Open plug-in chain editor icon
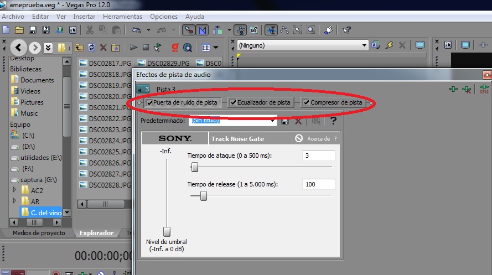 coord(453,90)
